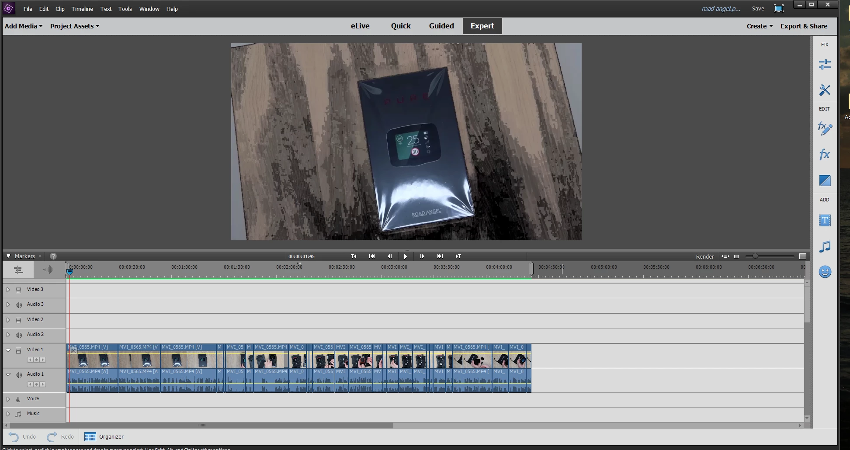Image resolution: width=850 pixels, height=450 pixels.
Task: Toggle Video 1 track output
Action: pyautogui.click(x=18, y=350)
